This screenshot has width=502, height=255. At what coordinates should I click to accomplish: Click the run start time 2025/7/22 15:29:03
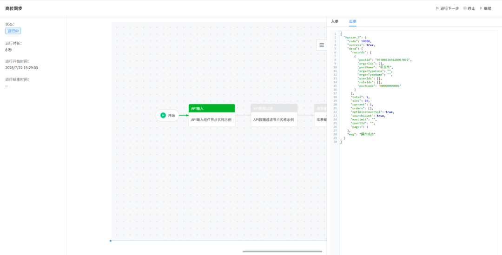(21, 68)
